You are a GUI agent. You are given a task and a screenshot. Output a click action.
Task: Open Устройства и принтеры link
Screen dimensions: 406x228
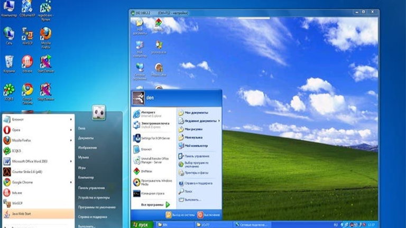click(x=94, y=197)
